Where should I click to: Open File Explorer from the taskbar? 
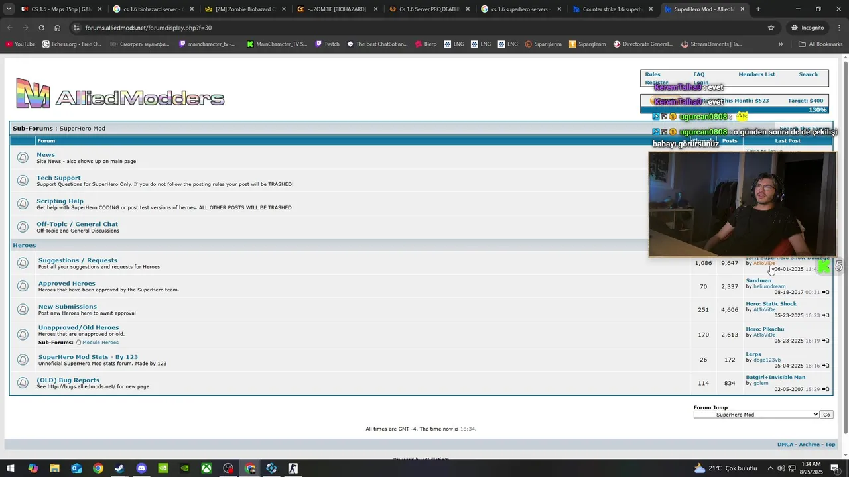[x=54, y=468]
